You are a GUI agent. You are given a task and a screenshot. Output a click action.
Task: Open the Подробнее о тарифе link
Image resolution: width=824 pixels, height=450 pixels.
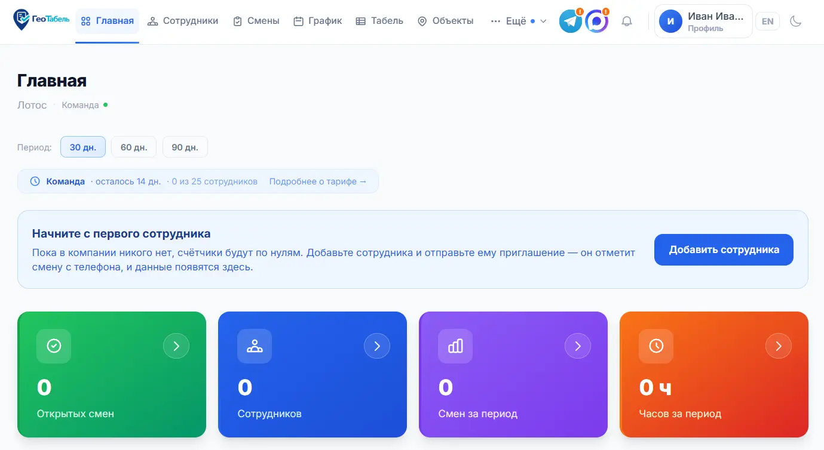tap(318, 181)
